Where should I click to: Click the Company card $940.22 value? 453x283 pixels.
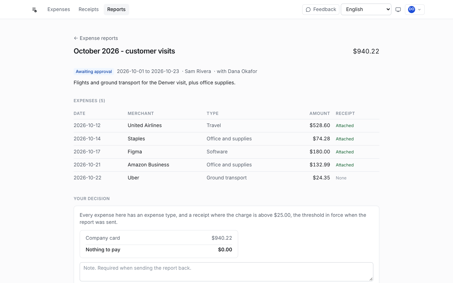pyautogui.click(x=222, y=238)
